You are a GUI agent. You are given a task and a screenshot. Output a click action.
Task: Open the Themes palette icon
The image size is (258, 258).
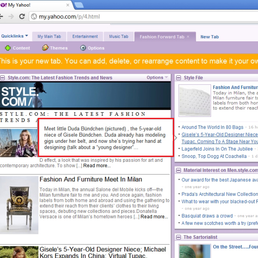45,48
